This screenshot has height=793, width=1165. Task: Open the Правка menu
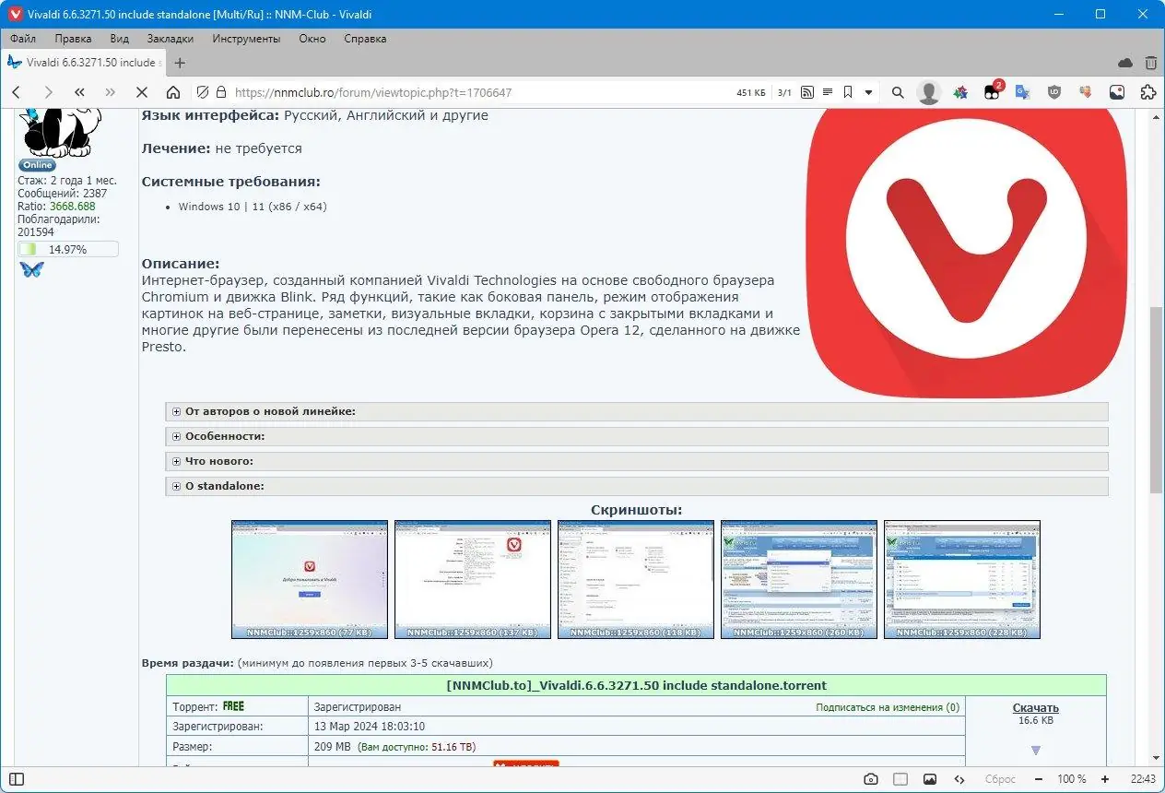click(x=73, y=39)
